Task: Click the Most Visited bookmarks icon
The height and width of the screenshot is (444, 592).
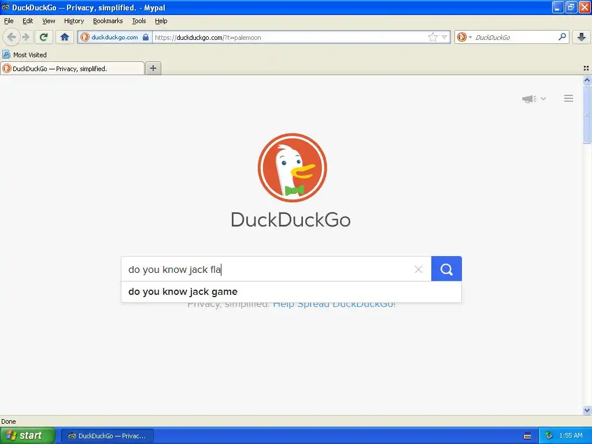Action: [x=6, y=54]
